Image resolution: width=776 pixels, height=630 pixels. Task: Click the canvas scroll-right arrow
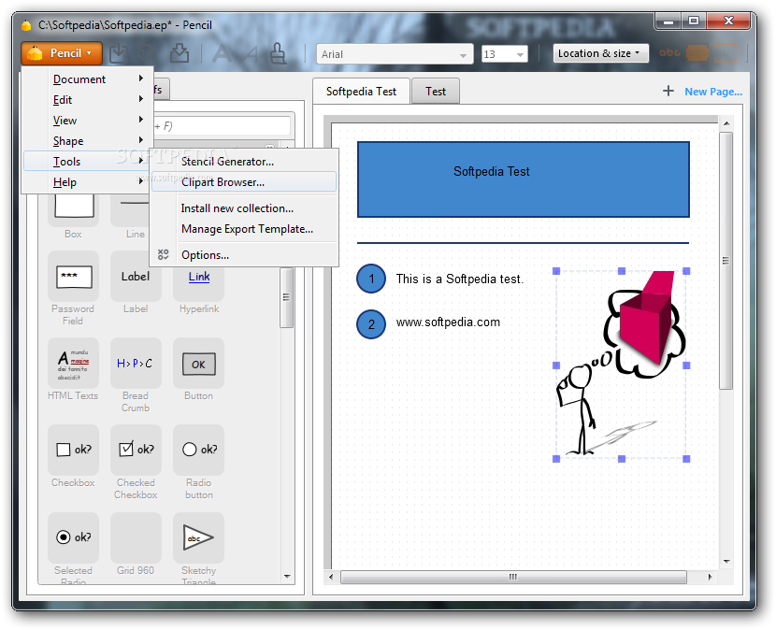click(x=711, y=577)
